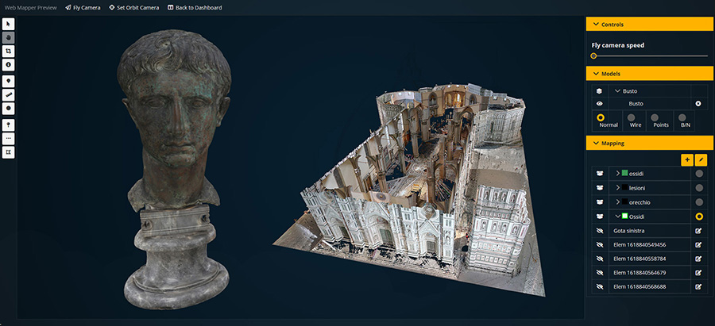Viewport: 715px width, 326px height.
Task: Expand the lesioni mapping group
Action: pos(618,187)
